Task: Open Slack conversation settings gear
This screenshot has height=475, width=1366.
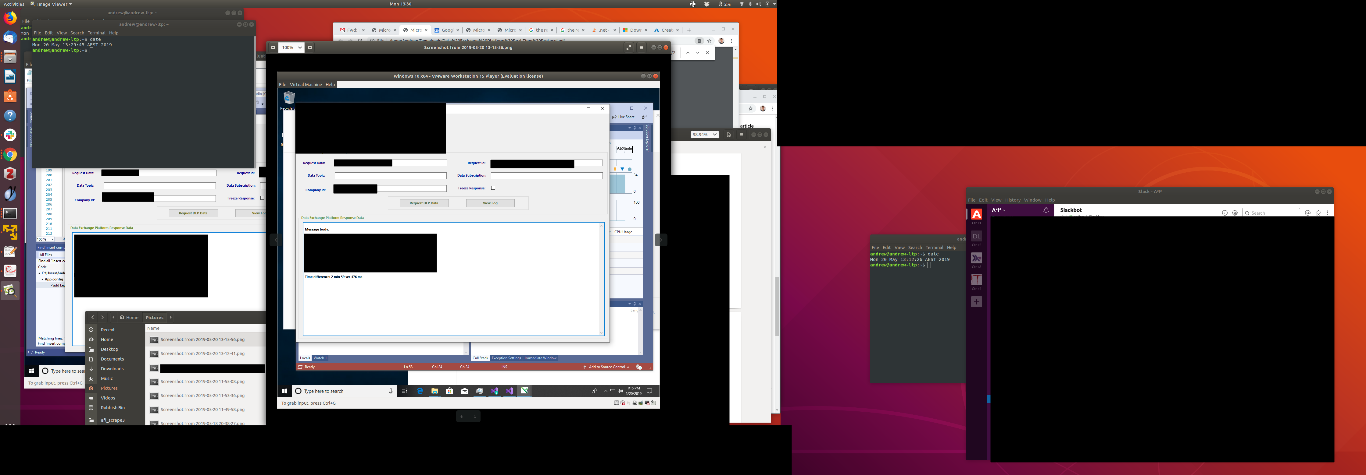Action: (1235, 213)
